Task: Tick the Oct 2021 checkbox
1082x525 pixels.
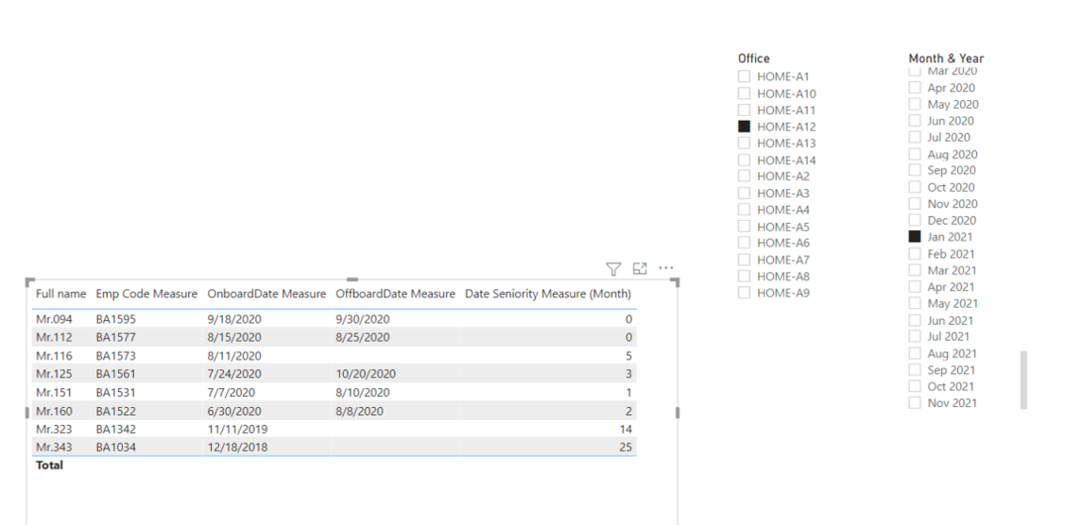Action: click(x=915, y=385)
